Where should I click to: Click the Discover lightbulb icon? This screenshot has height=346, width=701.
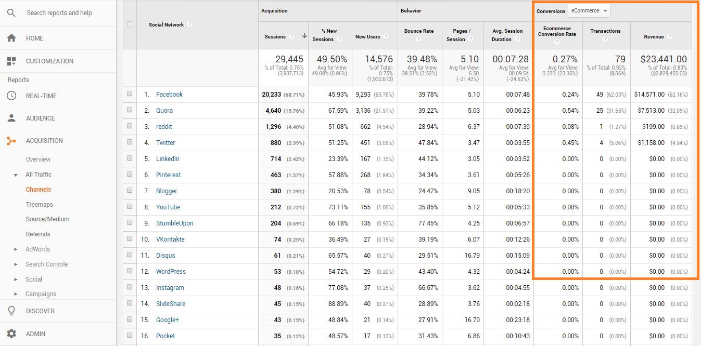(11, 311)
